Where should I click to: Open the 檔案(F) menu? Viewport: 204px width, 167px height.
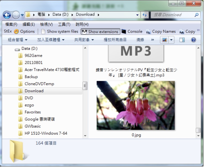(11, 24)
